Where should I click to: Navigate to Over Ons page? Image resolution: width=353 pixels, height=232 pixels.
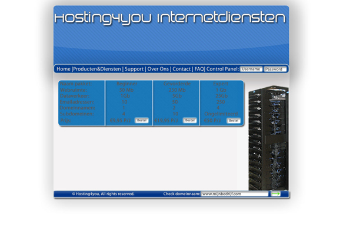(x=158, y=69)
